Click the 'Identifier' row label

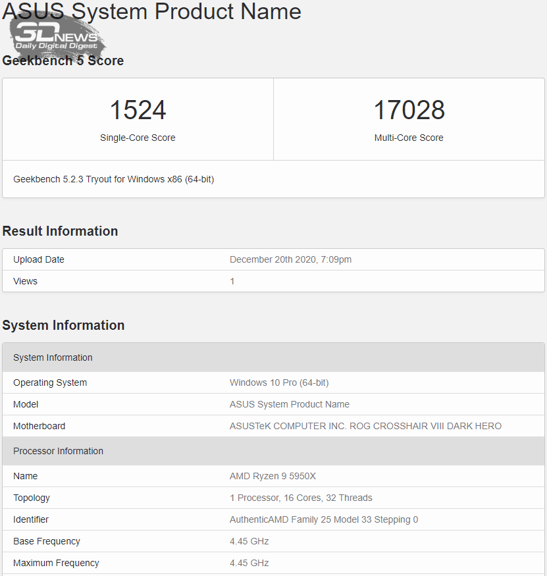[x=31, y=519]
